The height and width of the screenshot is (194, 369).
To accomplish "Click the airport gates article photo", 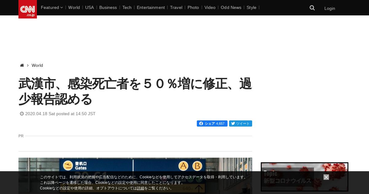I will pyautogui.click(x=135, y=176).
